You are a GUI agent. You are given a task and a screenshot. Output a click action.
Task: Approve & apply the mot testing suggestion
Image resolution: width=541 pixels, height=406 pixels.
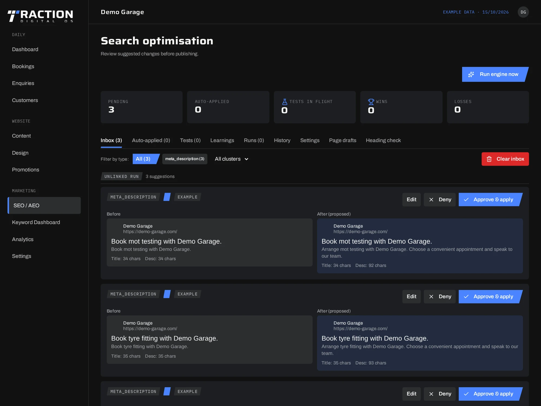[x=490, y=200]
